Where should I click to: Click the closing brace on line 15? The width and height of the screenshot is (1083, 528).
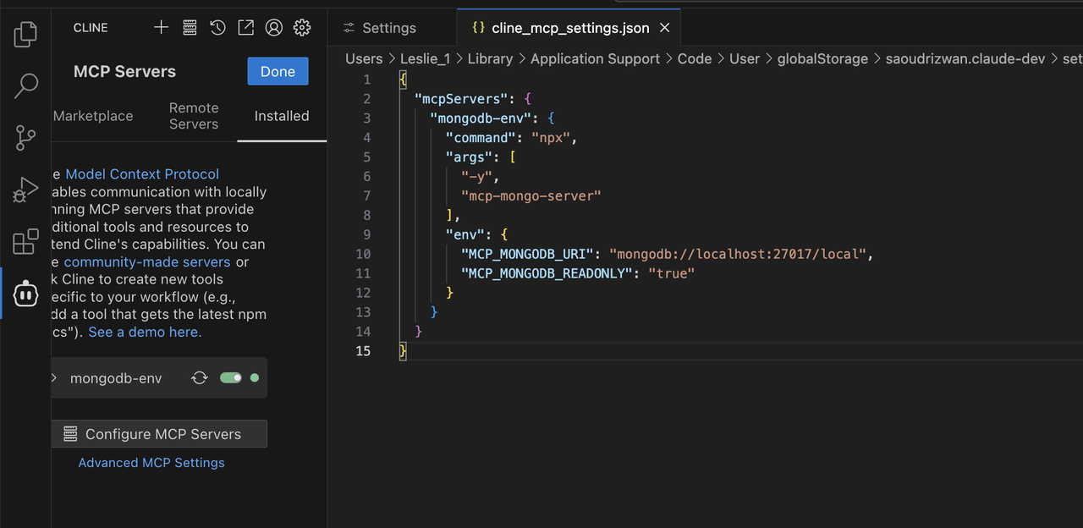[404, 351]
